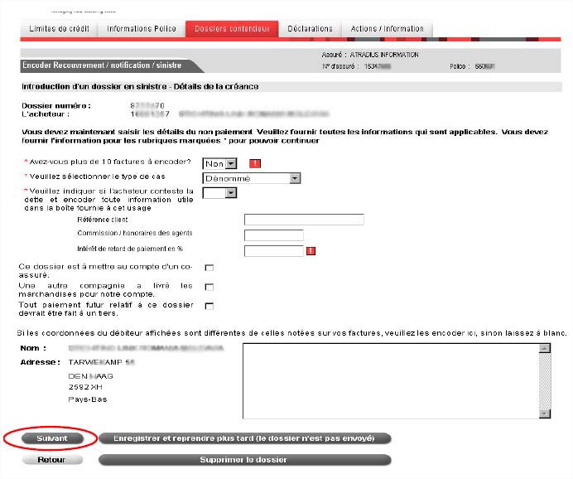
Task: Open the Déclarations tab
Action: (x=310, y=28)
